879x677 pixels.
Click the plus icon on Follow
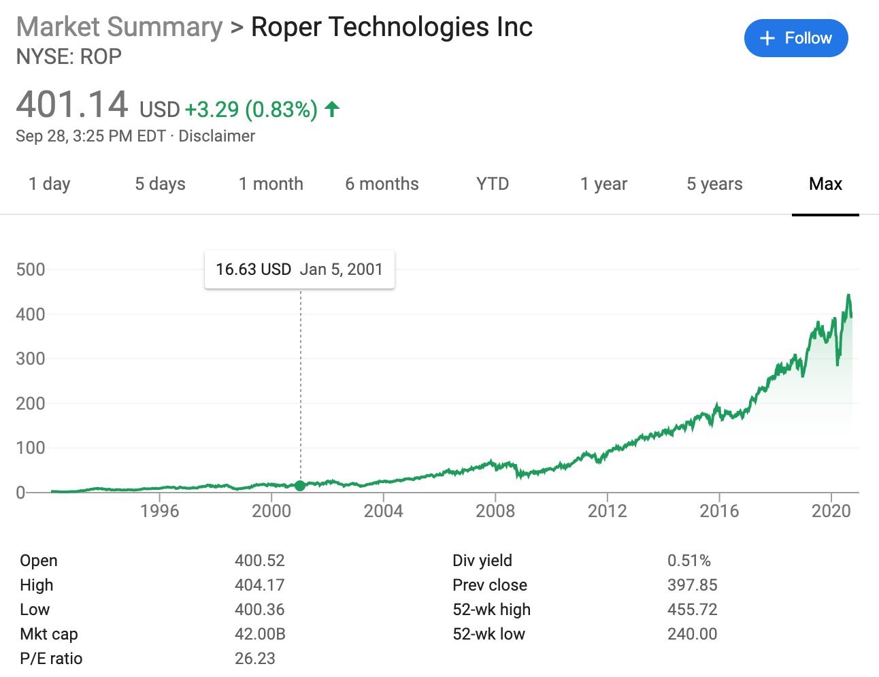[x=767, y=38]
